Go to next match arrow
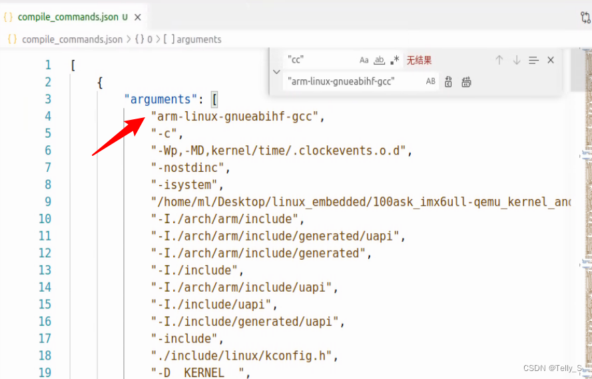Viewport: 592px width, 379px height. click(517, 60)
